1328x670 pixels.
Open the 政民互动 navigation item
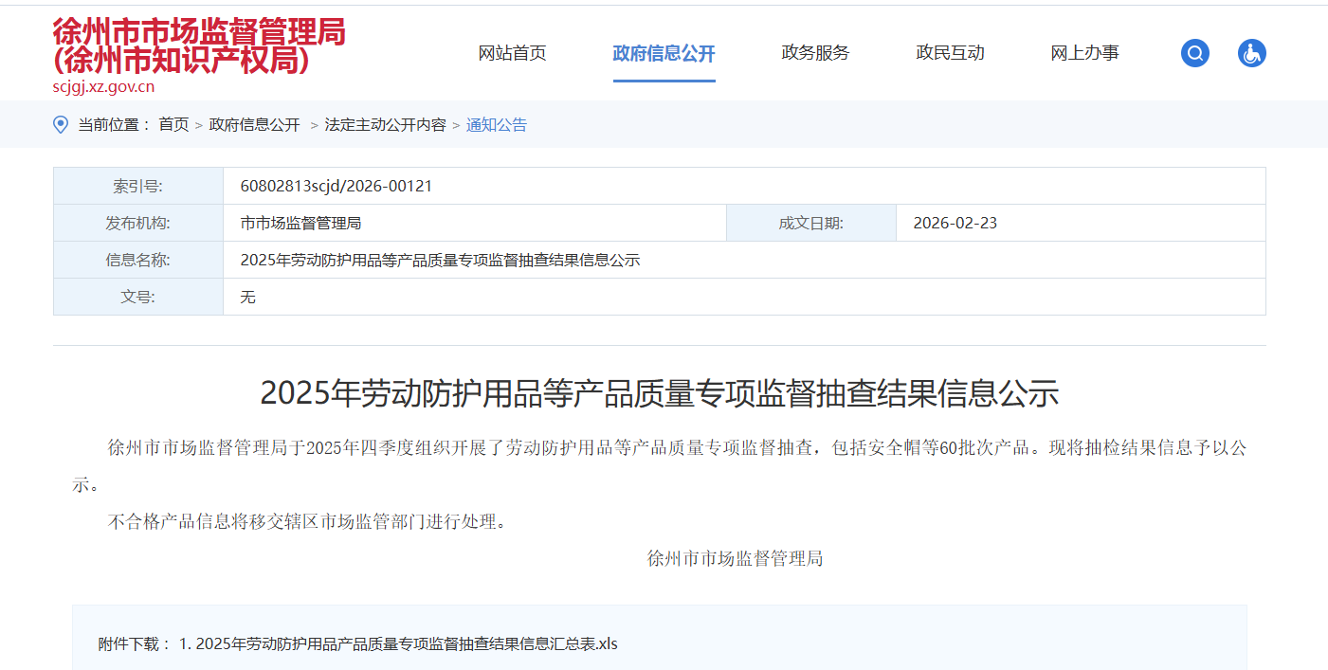click(x=950, y=53)
